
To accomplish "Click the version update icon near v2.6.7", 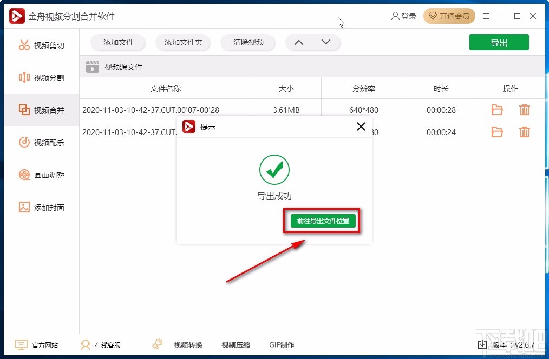I will tap(481, 344).
